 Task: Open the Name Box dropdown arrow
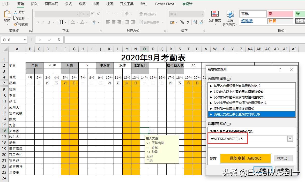click(x=25, y=40)
